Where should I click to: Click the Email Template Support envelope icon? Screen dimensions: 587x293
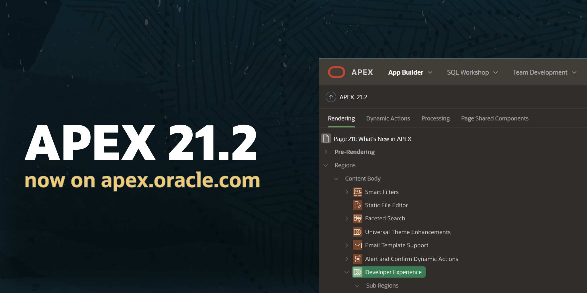(357, 246)
